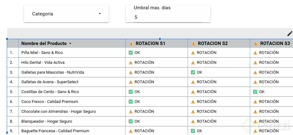Click the top center table resize handle
Viewport: 293px width, 135px height.
160,39
